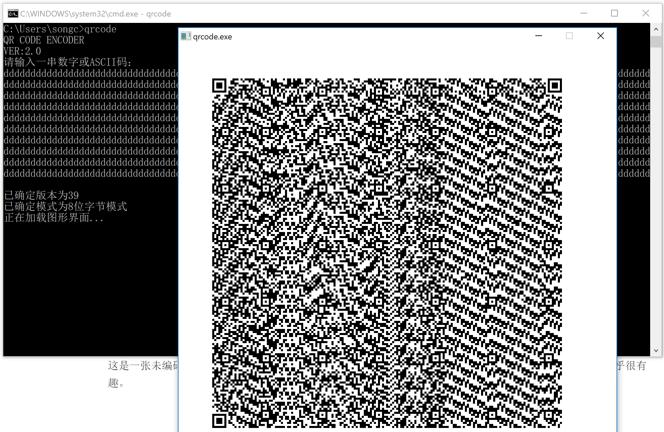
Task: Click the '正在加载图形界面...' console line
Action: pos(54,218)
